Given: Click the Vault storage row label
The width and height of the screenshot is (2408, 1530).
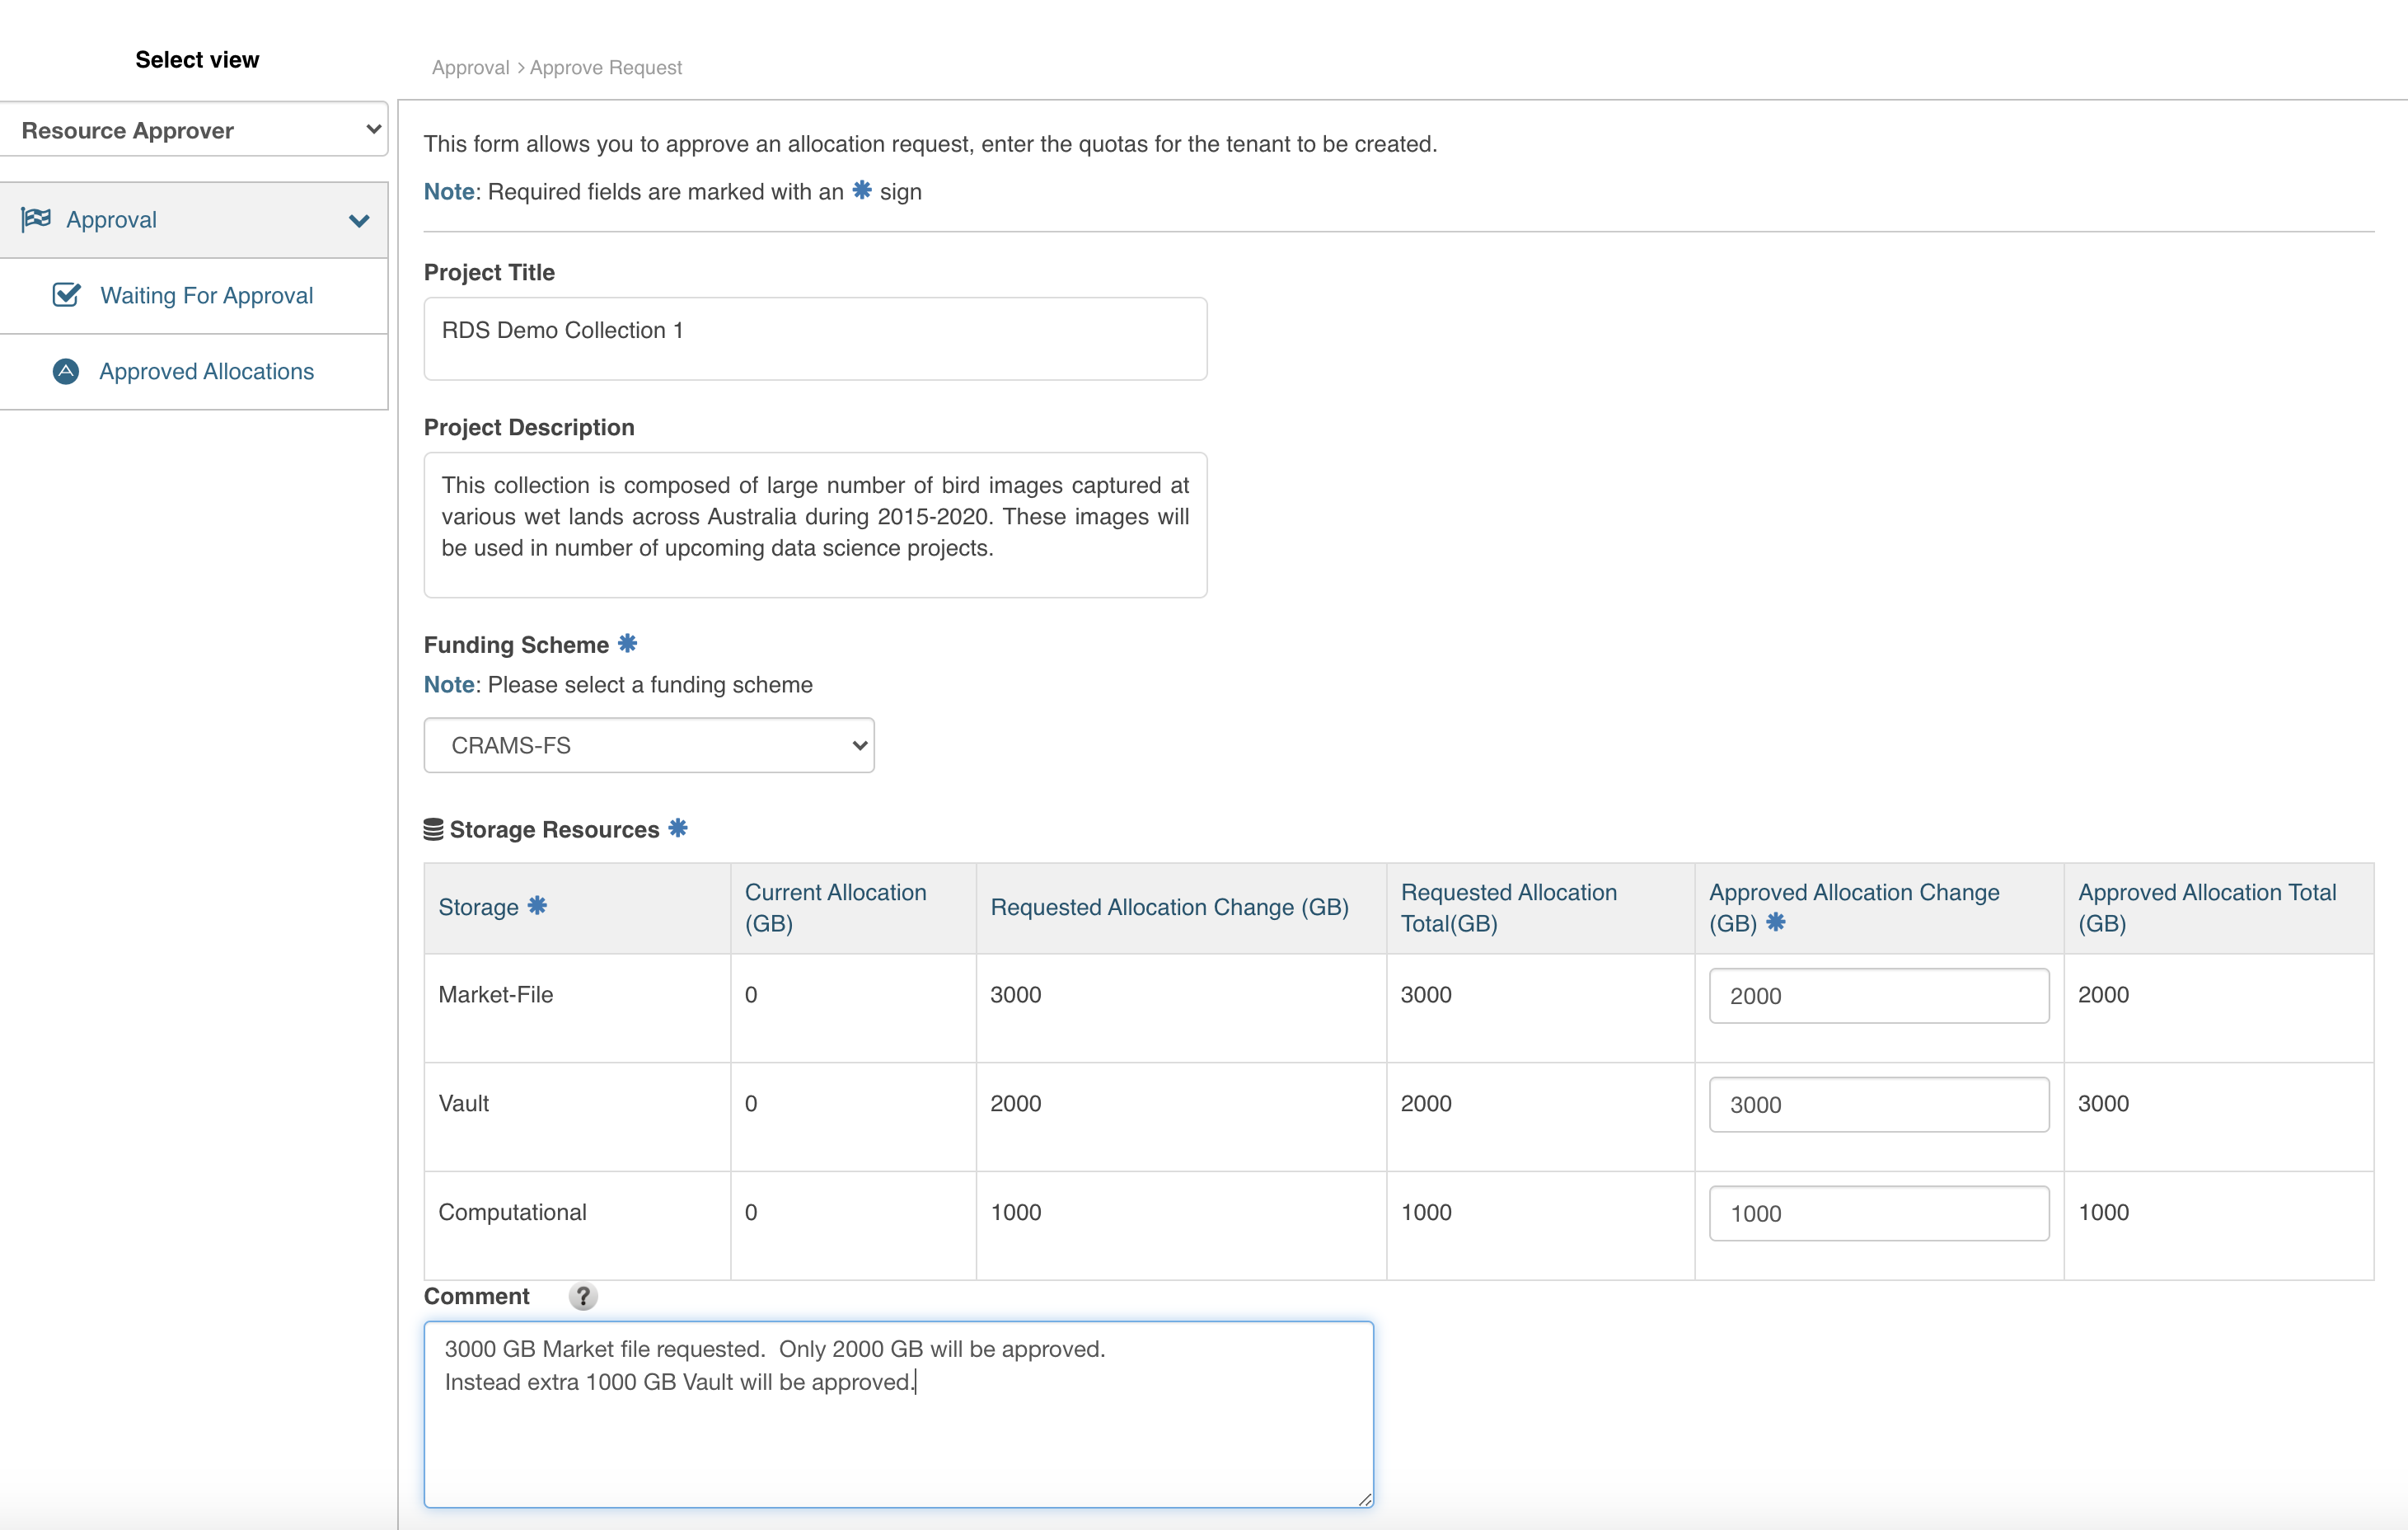Looking at the screenshot, I should [463, 1103].
